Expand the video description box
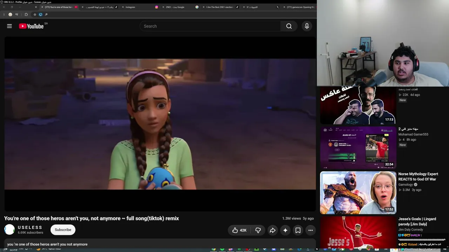The image size is (449, 252). pyautogui.click(x=160, y=244)
